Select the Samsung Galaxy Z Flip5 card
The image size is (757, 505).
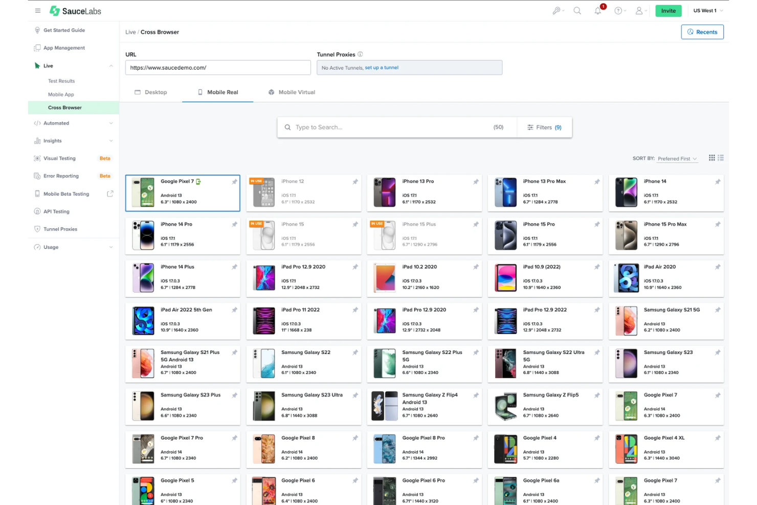click(x=545, y=407)
